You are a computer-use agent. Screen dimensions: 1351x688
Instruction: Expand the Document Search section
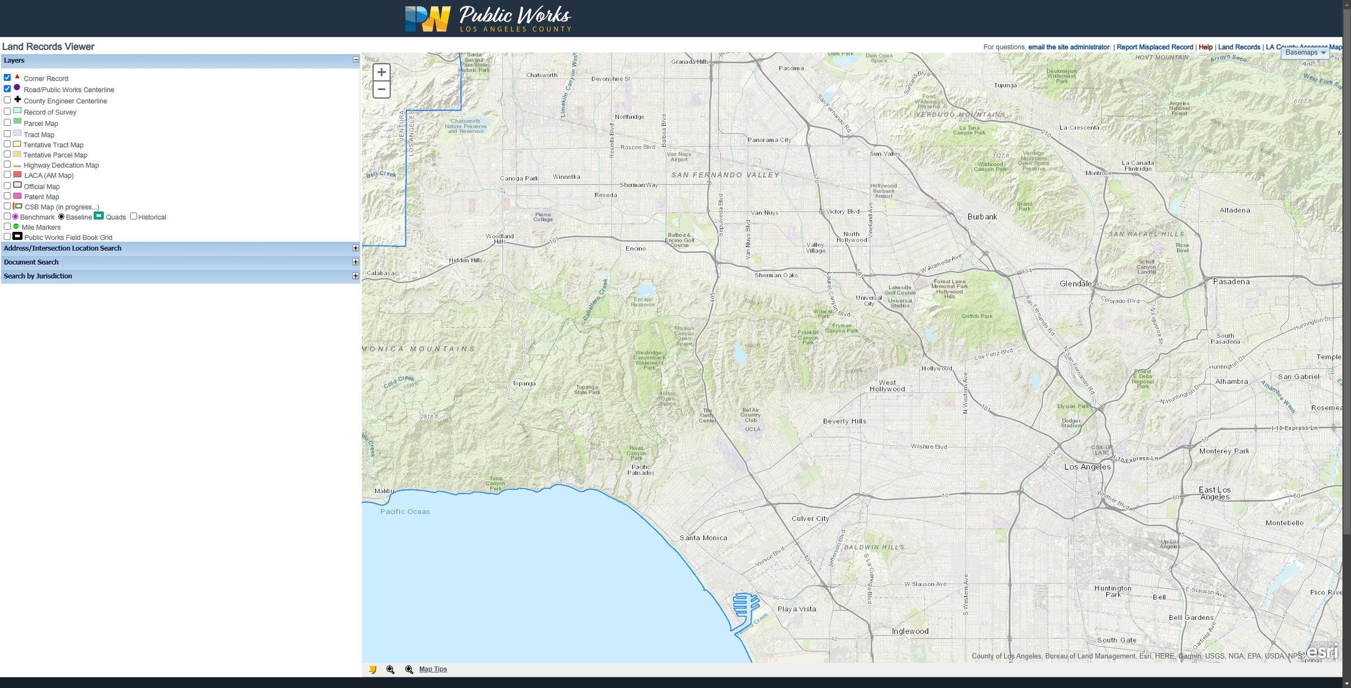[355, 262]
